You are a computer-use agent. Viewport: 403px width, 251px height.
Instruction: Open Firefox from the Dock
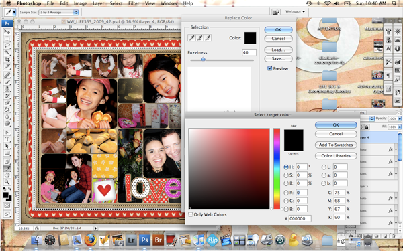tap(91, 240)
